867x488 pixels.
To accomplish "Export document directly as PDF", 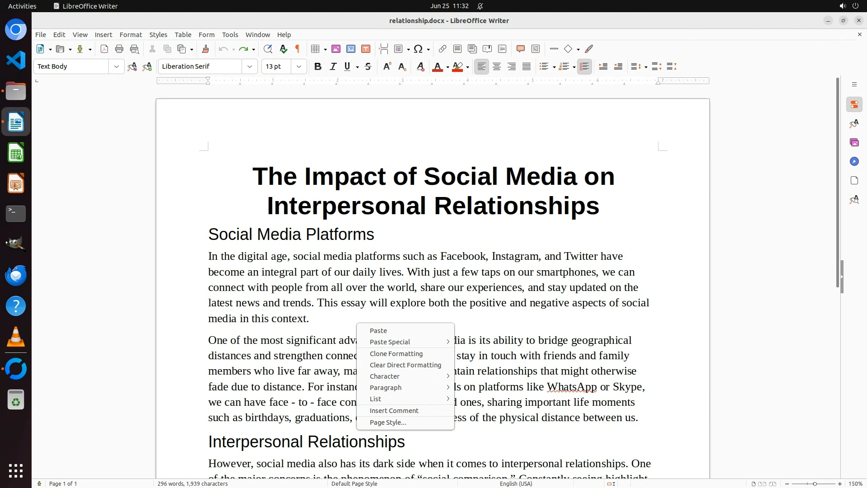I will (x=104, y=49).
